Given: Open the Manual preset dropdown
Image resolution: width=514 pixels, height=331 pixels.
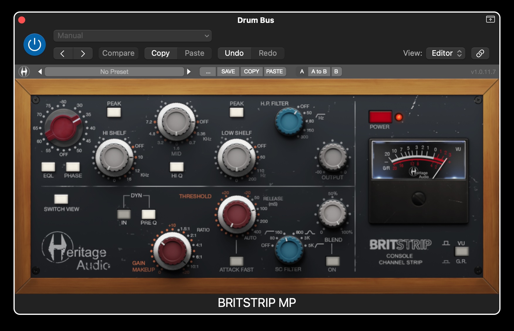Looking at the screenshot, I should [132, 36].
